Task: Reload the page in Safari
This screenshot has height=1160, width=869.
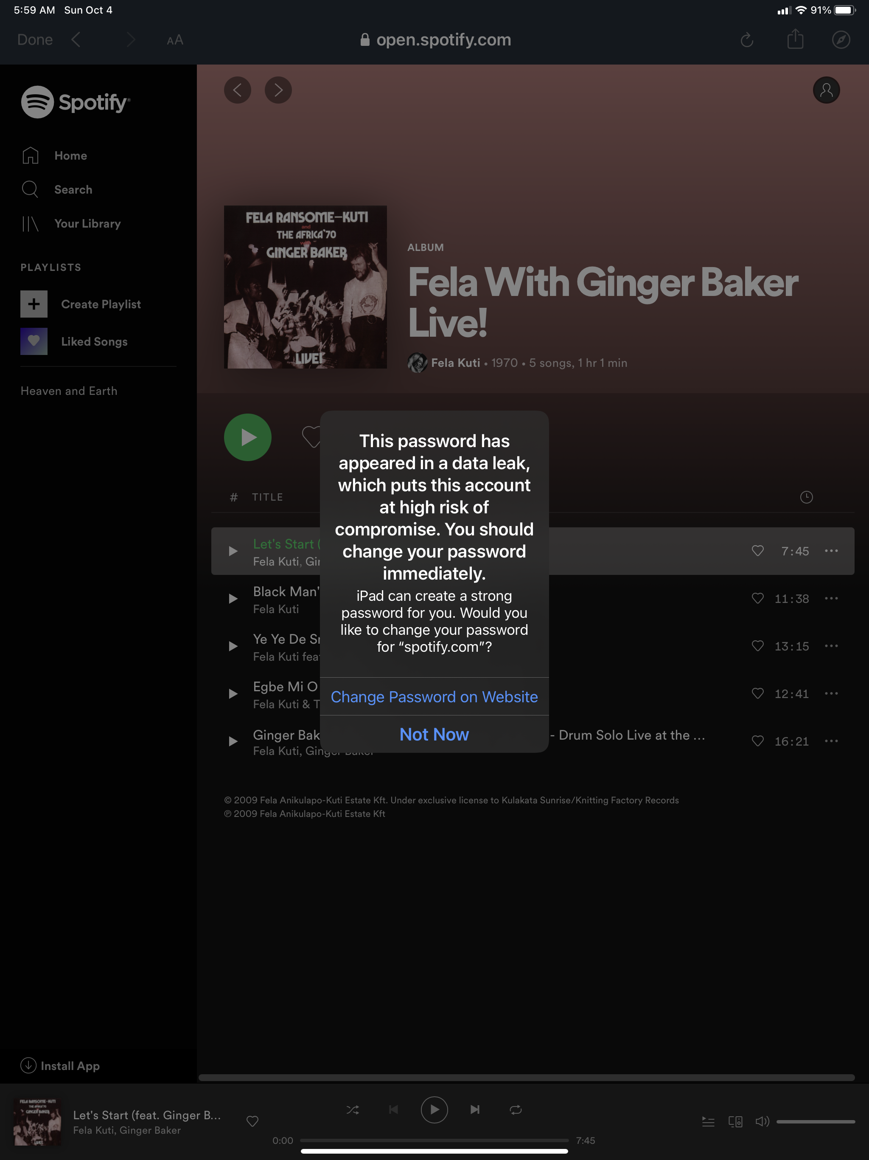Action: 747,40
